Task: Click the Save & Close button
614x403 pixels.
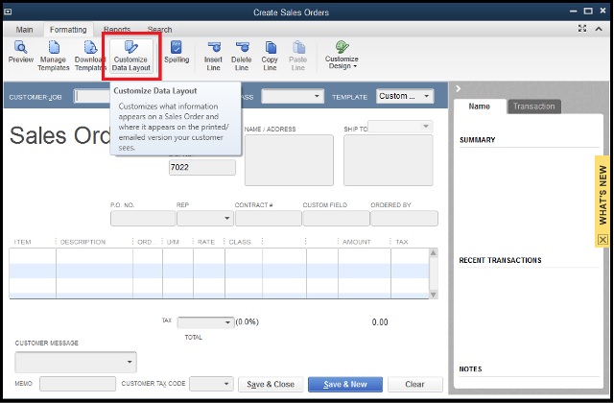Action: click(x=271, y=384)
